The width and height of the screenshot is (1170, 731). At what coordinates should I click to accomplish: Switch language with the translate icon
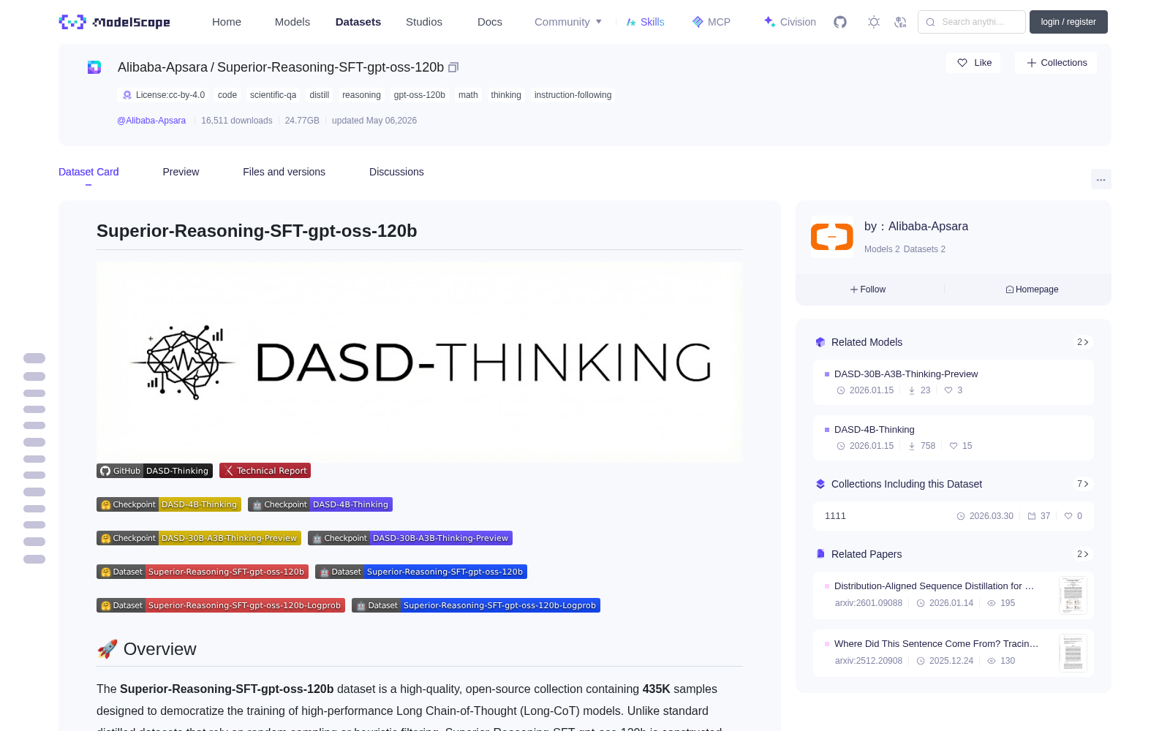[901, 22]
